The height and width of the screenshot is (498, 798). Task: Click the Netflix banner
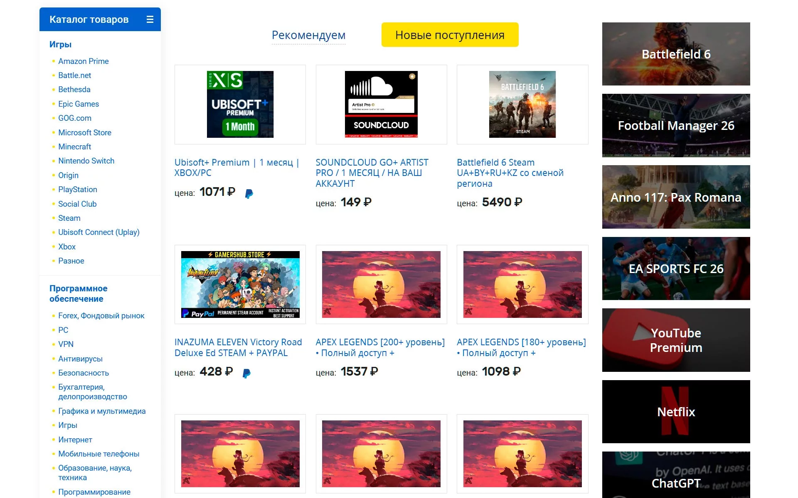(x=676, y=412)
